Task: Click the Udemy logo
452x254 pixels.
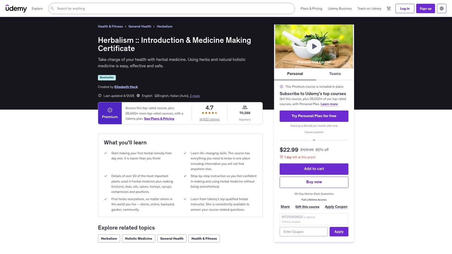Action: (16, 8)
